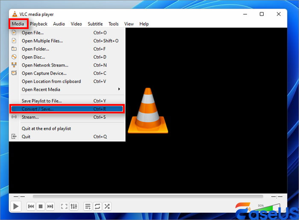Jump to previous media track

click(31, 206)
